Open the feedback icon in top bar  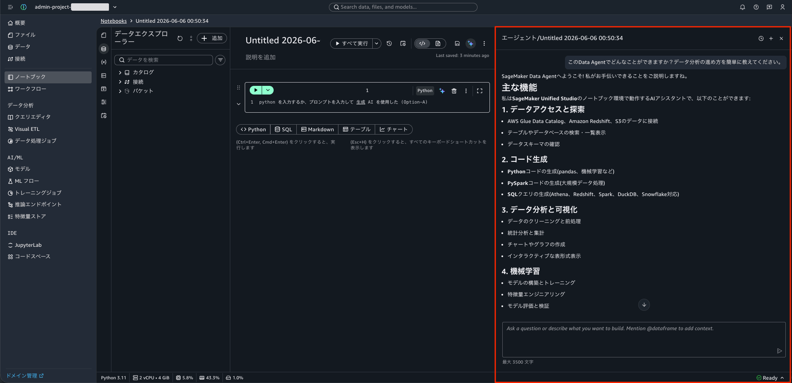[769, 7]
